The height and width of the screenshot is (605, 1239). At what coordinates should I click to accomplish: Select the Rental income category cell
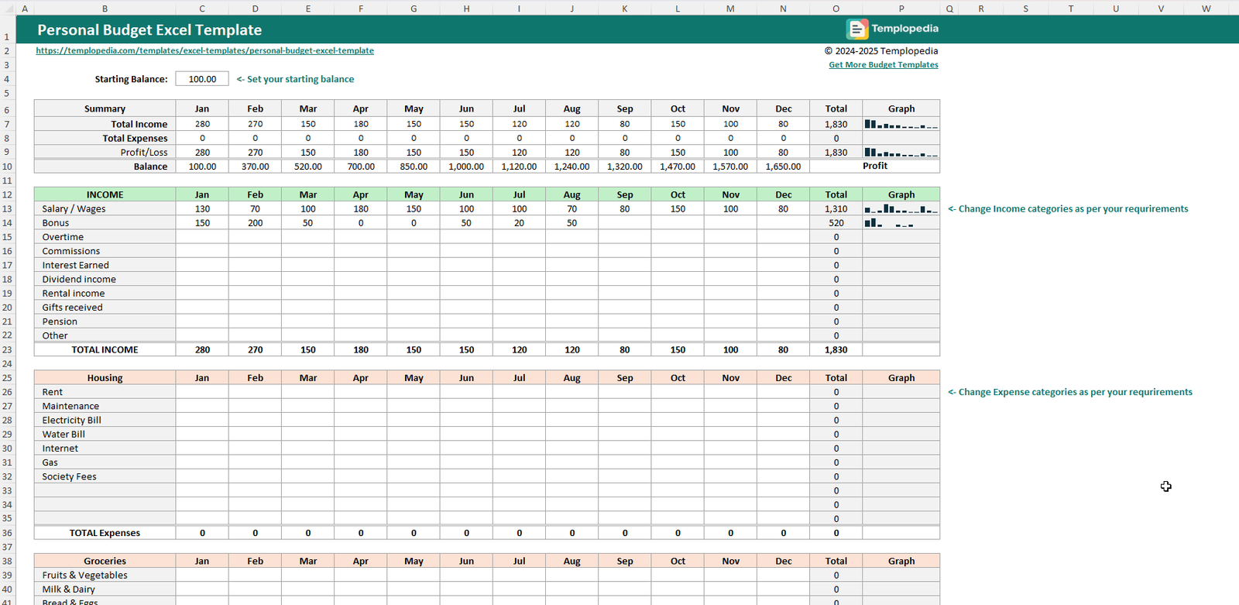105,294
